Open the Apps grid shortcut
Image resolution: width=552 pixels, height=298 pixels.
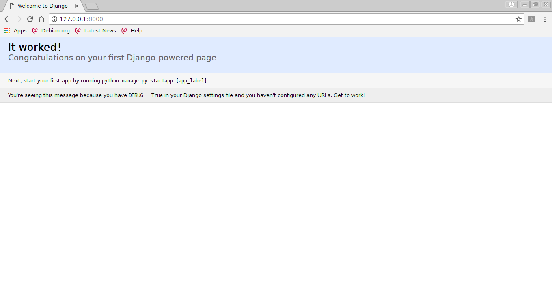coord(15,30)
